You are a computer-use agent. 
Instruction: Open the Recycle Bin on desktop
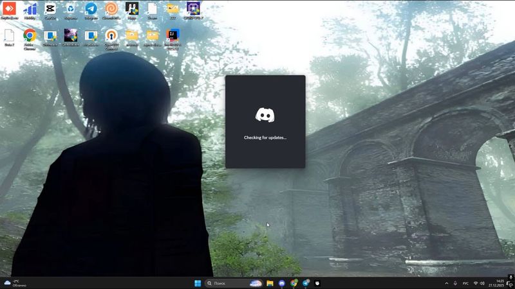point(71,9)
